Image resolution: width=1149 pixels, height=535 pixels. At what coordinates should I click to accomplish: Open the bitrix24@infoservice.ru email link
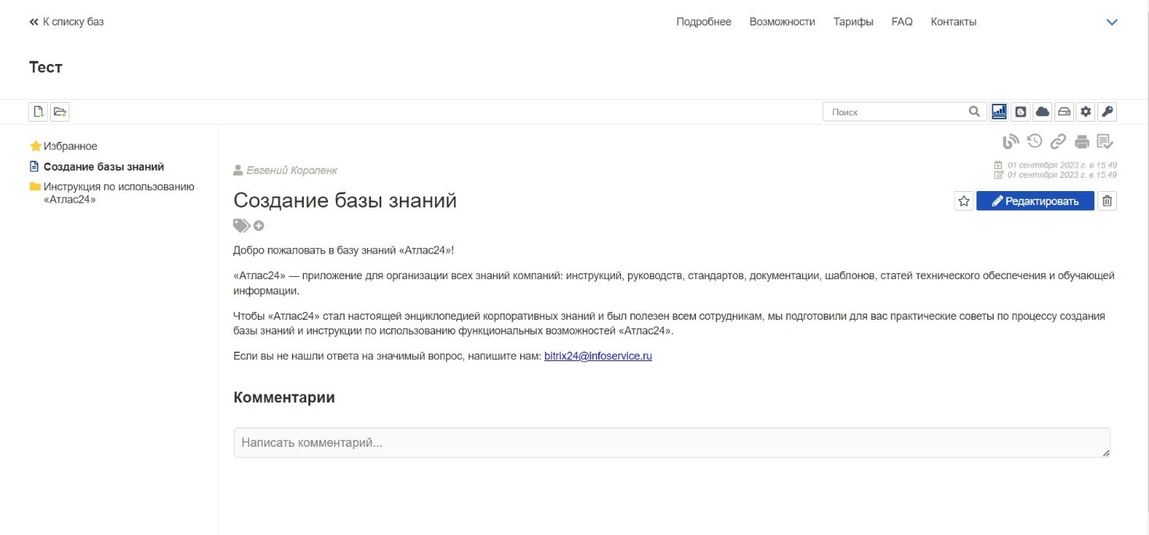tap(598, 356)
